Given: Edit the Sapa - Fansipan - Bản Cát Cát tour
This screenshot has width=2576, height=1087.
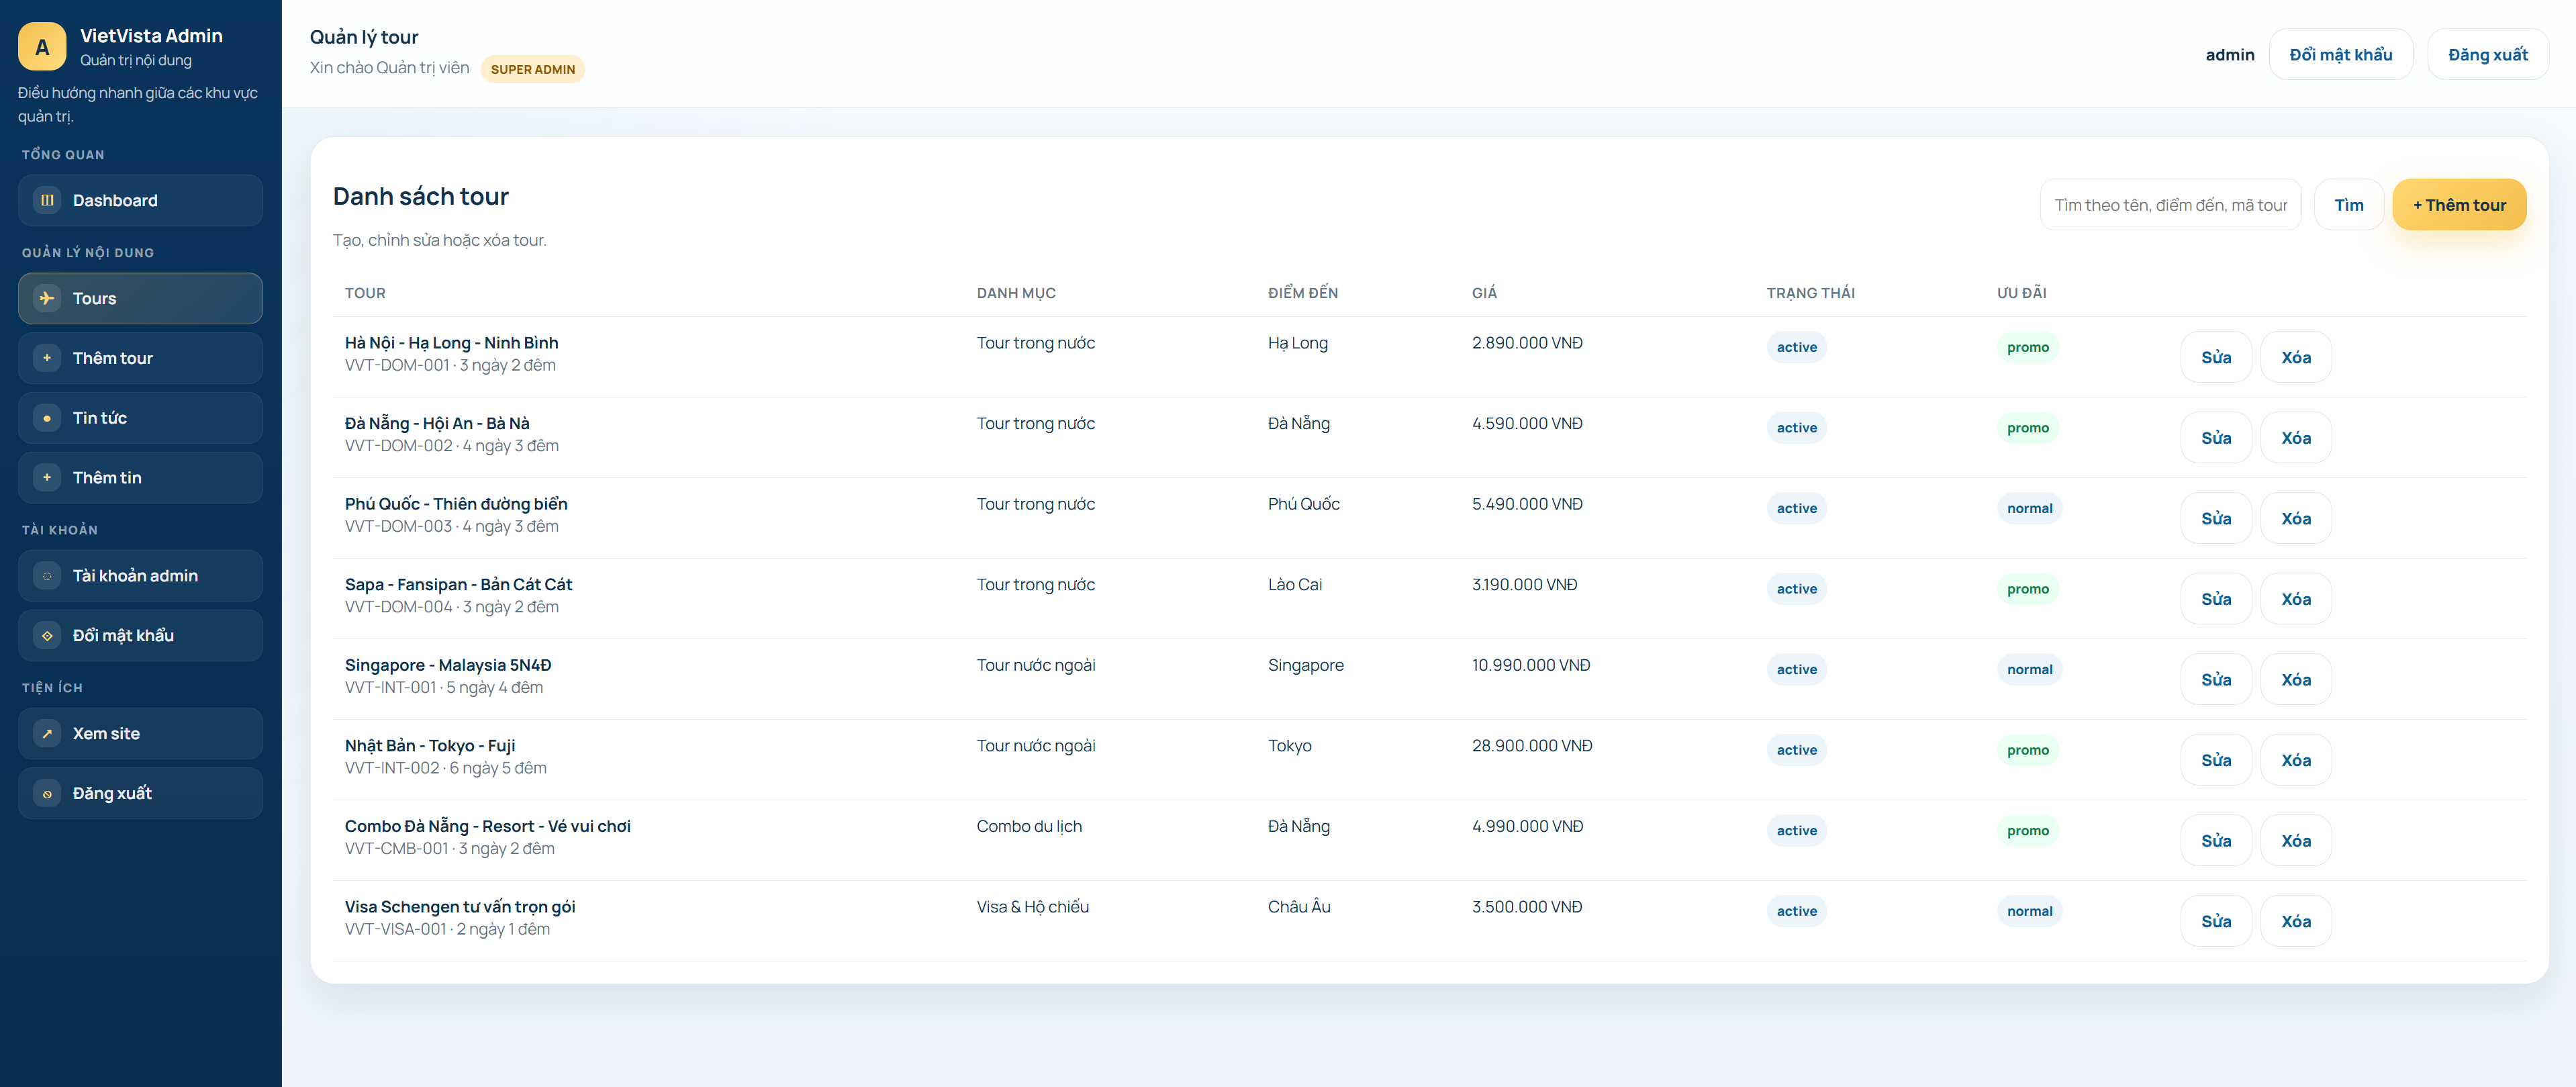Looking at the screenshot, I should click(x=2216, y=599).
